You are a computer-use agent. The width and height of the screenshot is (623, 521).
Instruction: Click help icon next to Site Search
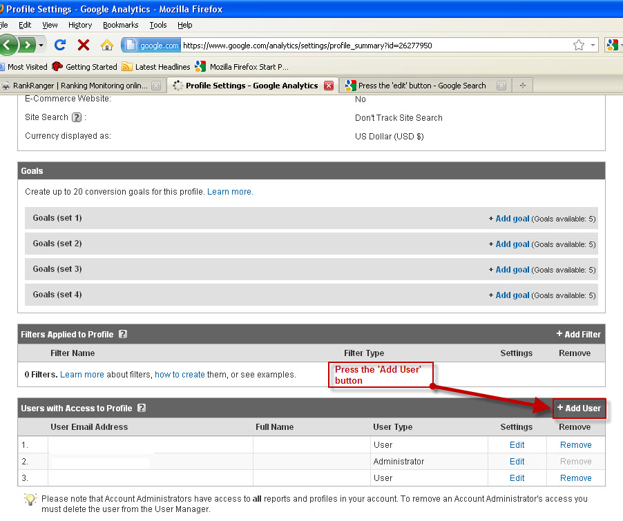click(x=77, y=117)
